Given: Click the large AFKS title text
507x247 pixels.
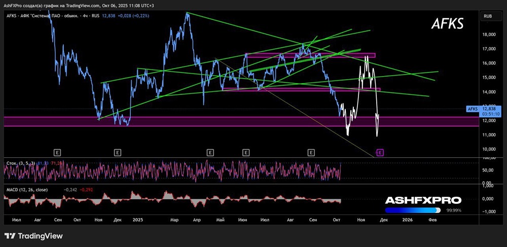Looking at the screenshot, I should (x=448, y=24).
